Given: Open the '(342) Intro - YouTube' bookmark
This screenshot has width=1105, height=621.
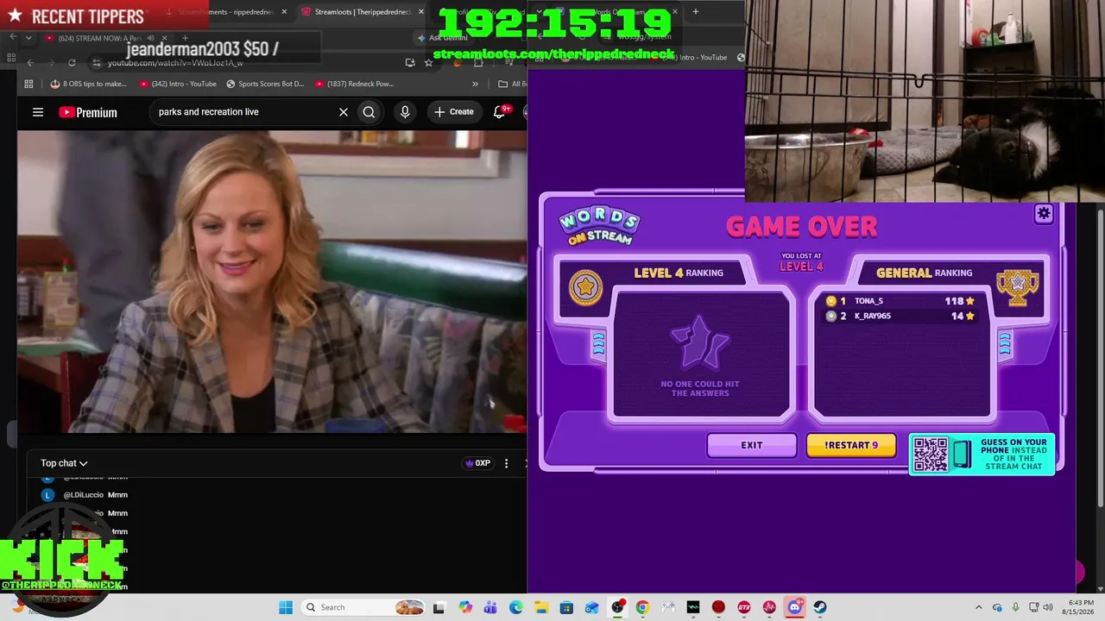Looking at the screenshot, I should click(x=177, y=84).
